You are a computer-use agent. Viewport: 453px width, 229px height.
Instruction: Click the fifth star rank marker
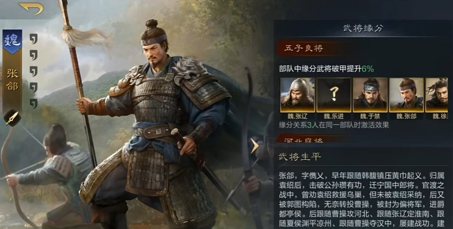tap(34, 103)
